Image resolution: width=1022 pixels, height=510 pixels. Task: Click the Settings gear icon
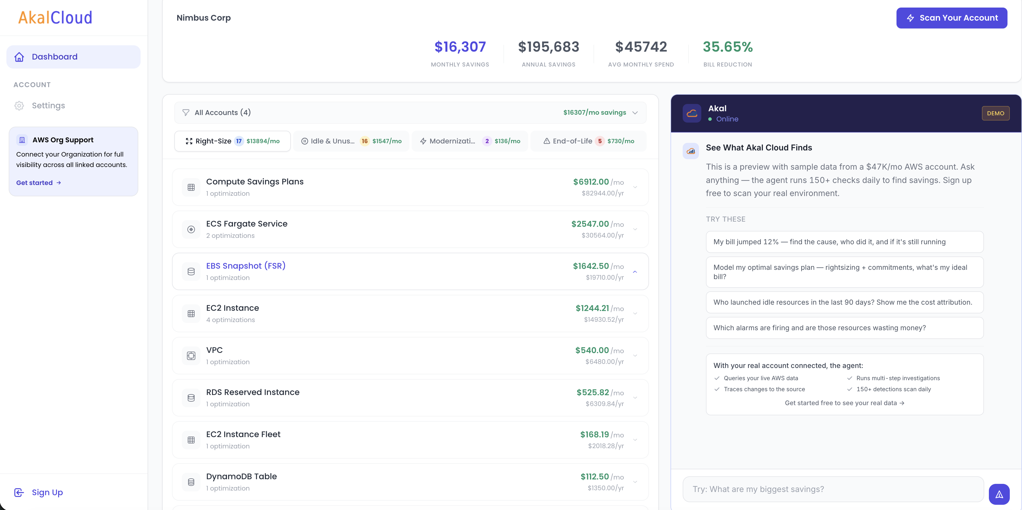click(19, 105)
